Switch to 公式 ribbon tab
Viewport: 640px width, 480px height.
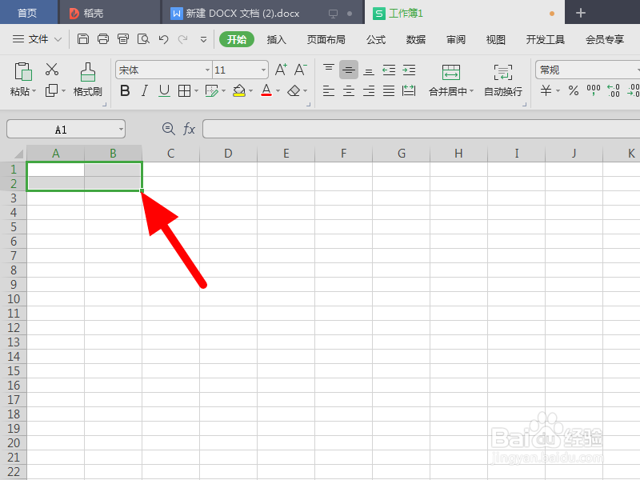click(x=376, y=39)
